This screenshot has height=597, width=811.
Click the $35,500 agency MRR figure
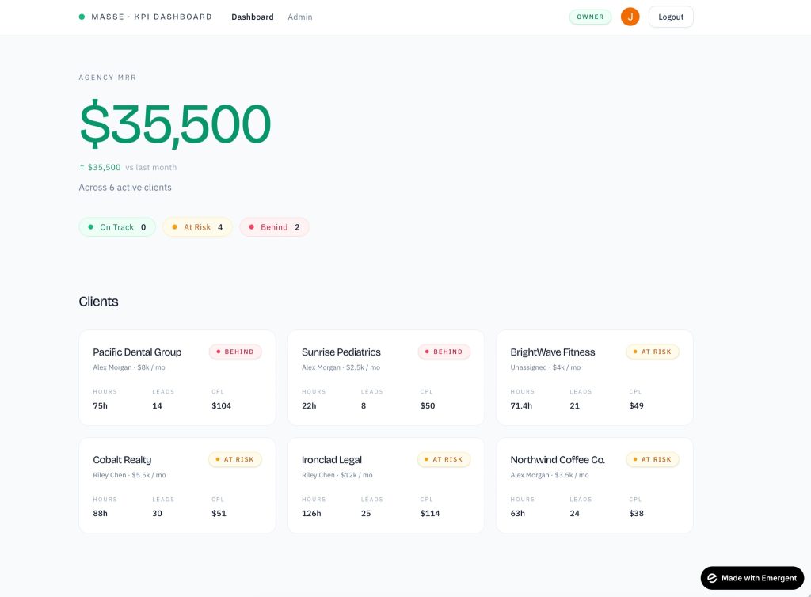coord(175,124)
